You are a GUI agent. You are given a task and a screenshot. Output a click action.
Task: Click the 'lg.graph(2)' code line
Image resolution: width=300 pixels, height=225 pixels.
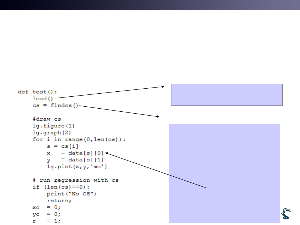pos(52,132)
